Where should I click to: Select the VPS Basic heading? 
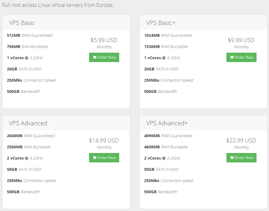click(x=22, y=23)
